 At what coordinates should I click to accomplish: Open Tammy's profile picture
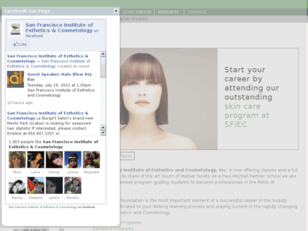click(54, 160)
